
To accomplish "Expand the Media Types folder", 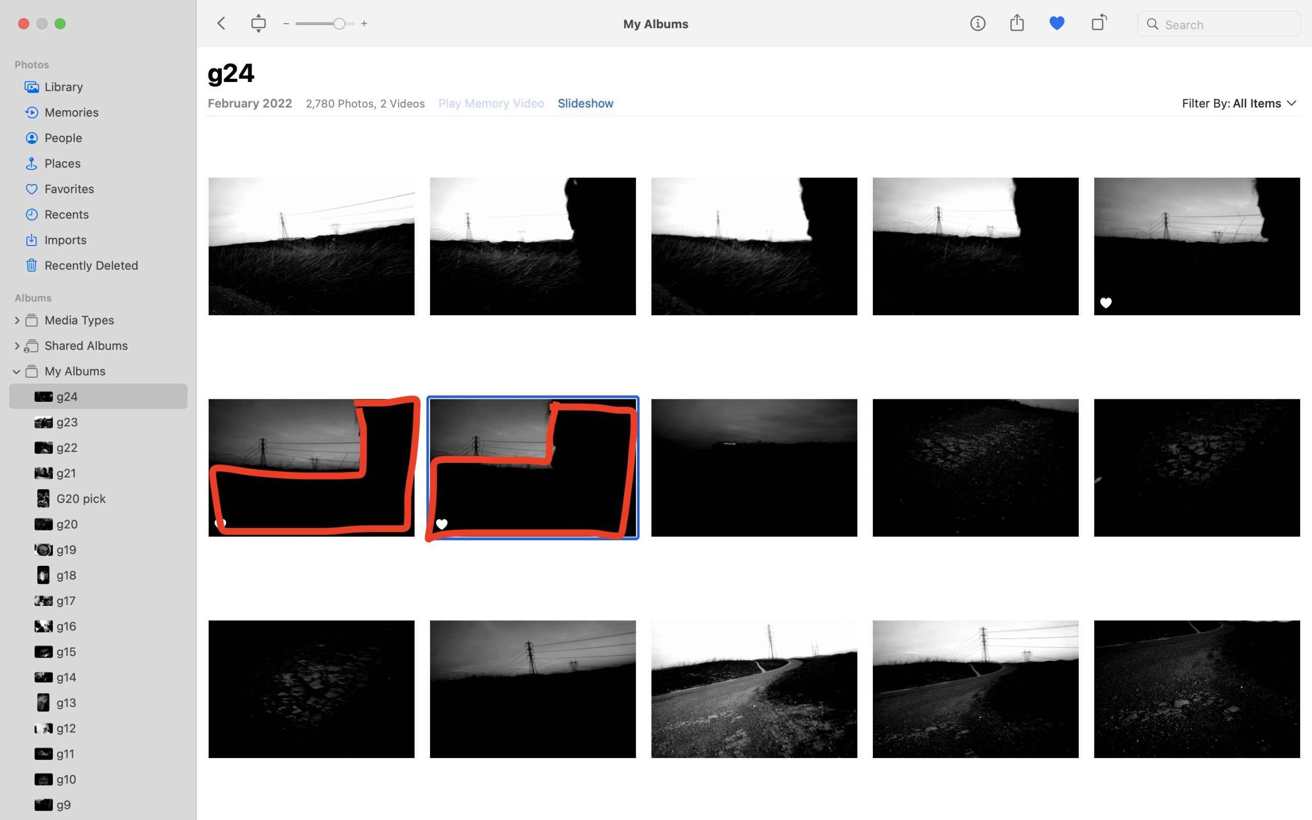I will (16, 320).
